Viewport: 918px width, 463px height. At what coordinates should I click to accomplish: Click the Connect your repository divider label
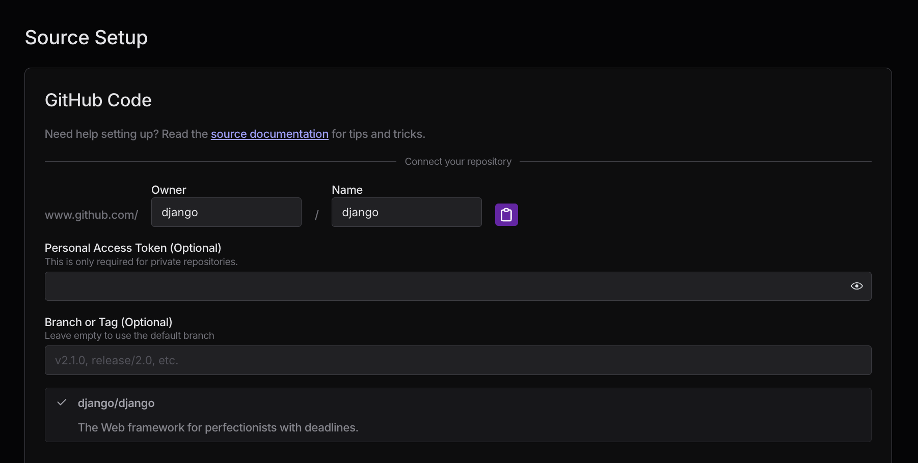457,161
